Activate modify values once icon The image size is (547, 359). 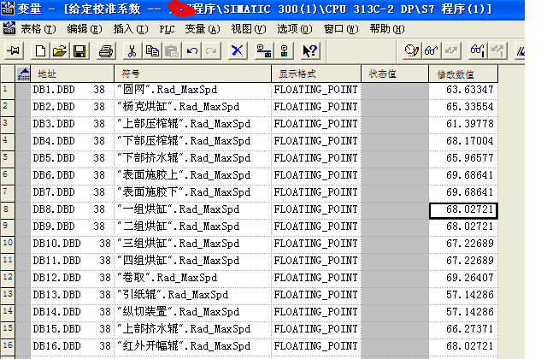pos(497,51)
